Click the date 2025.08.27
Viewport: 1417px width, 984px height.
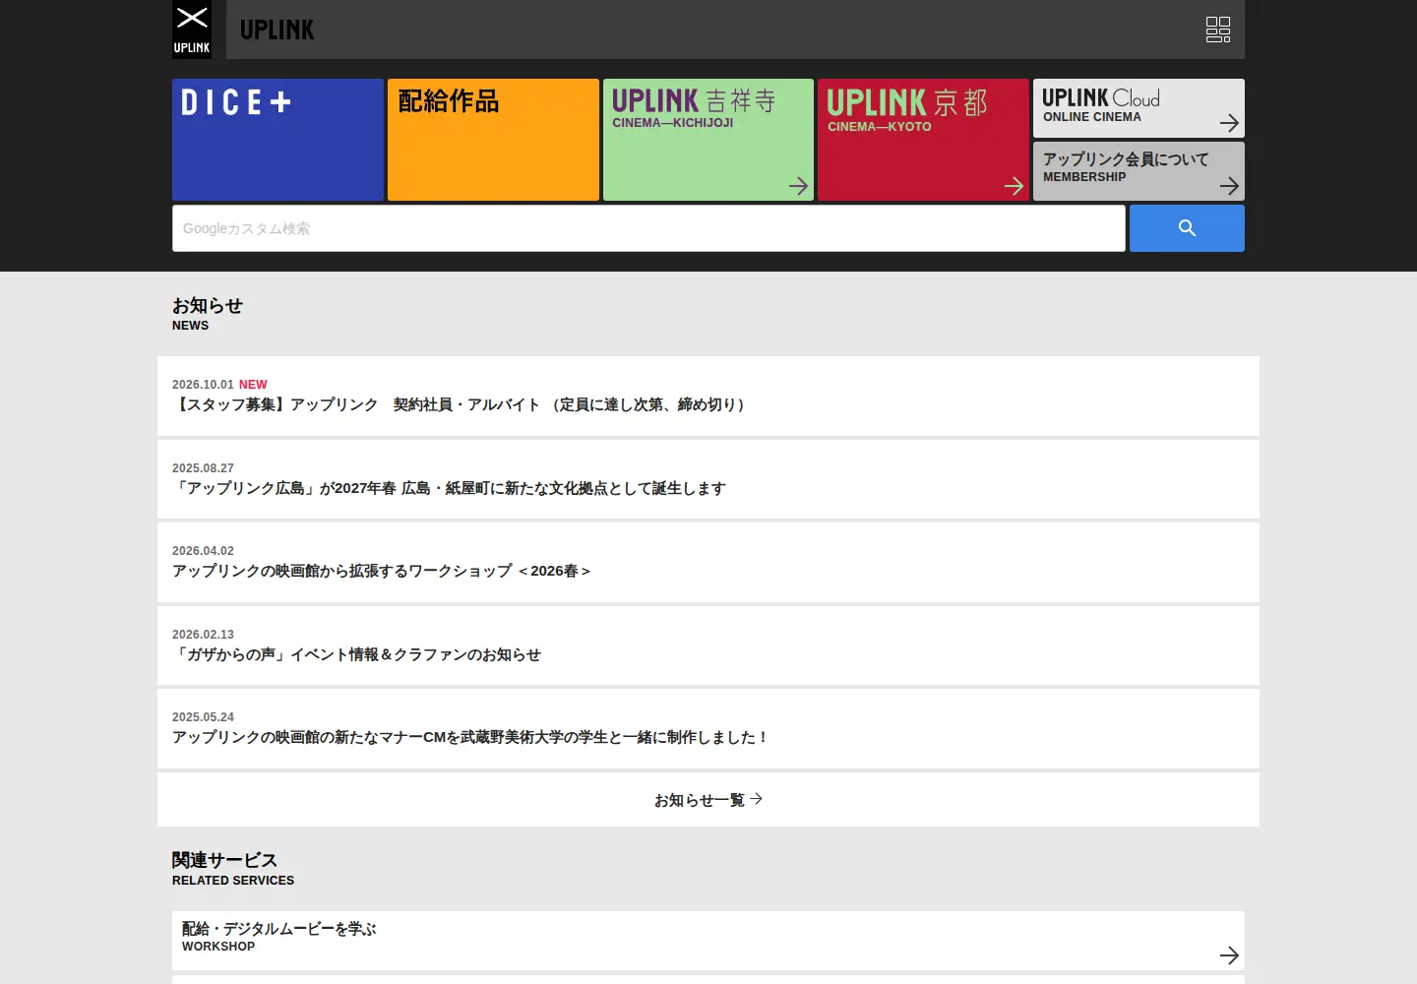click(x=203, y=468)
